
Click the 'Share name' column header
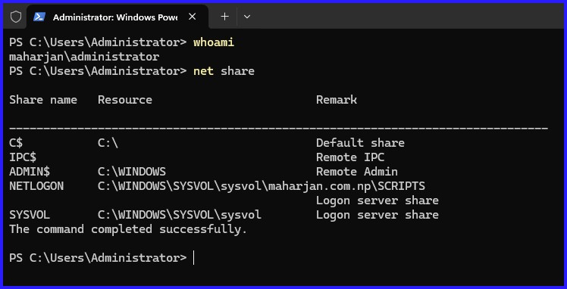pyautogui.click(x=43, y=100)
